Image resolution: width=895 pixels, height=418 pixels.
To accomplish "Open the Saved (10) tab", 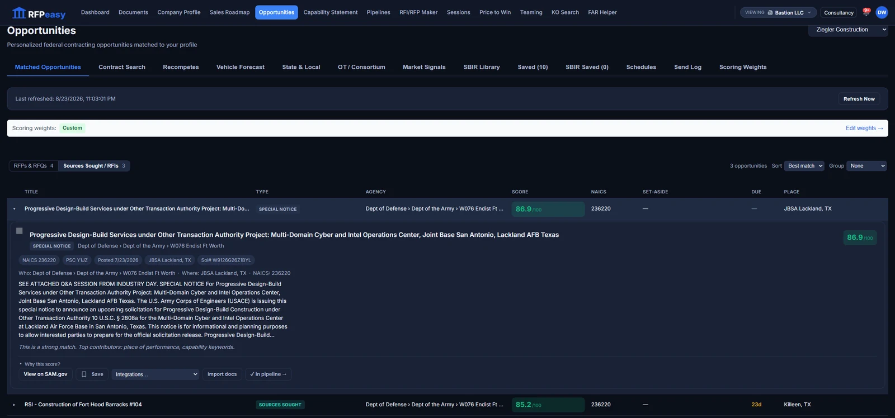I will tap(533, 67).
